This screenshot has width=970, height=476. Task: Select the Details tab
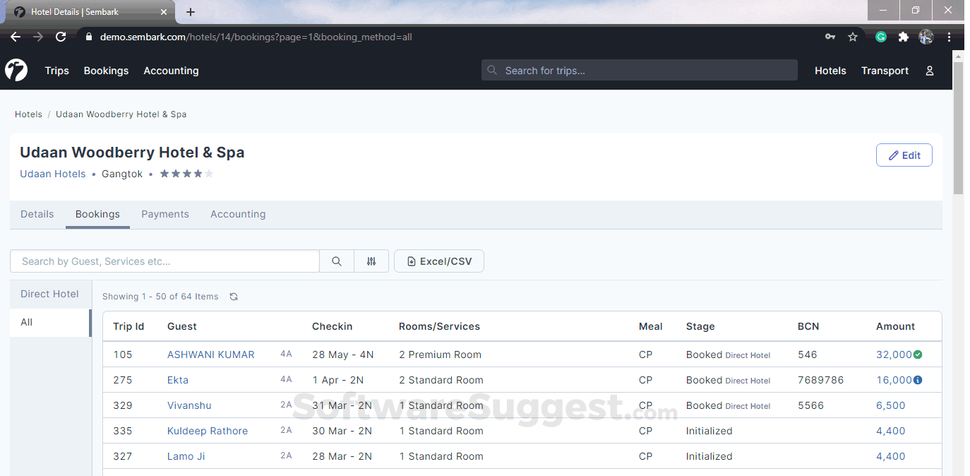pyautogui.click(x=37, y=214)
